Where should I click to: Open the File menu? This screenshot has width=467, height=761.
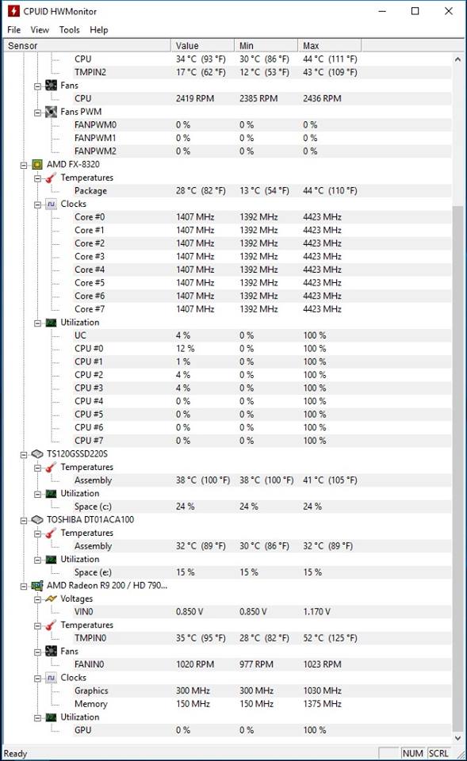click(14, 29)
